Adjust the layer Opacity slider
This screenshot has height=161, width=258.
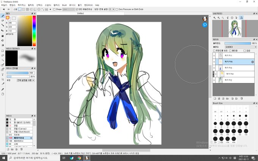[x=238, y=43]
